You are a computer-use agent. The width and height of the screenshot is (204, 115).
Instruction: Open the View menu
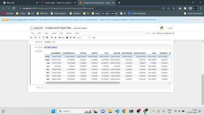[x=46, y=33]
